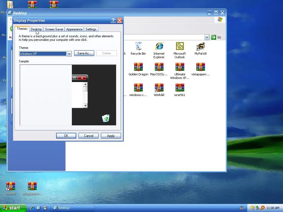Launch Windows Media Player from Quick Launch
This screenshot has height=212, width=283.
(x=45, y=208)
